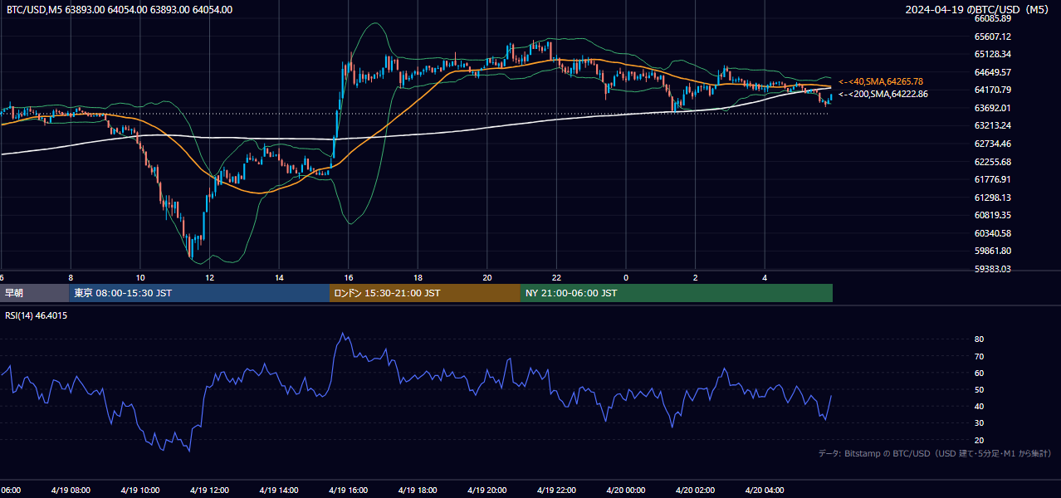This screenshot has height=498, width=1061.
Task: Click bottom time label 4/19 10:00
Action: tap(139, 491)
